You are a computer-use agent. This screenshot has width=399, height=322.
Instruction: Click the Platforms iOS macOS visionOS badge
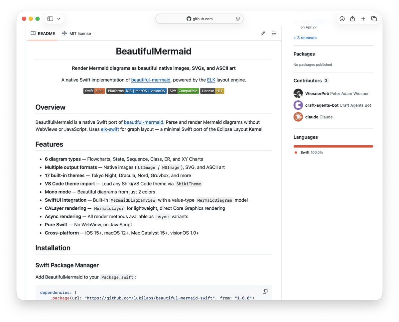(136, 91)
